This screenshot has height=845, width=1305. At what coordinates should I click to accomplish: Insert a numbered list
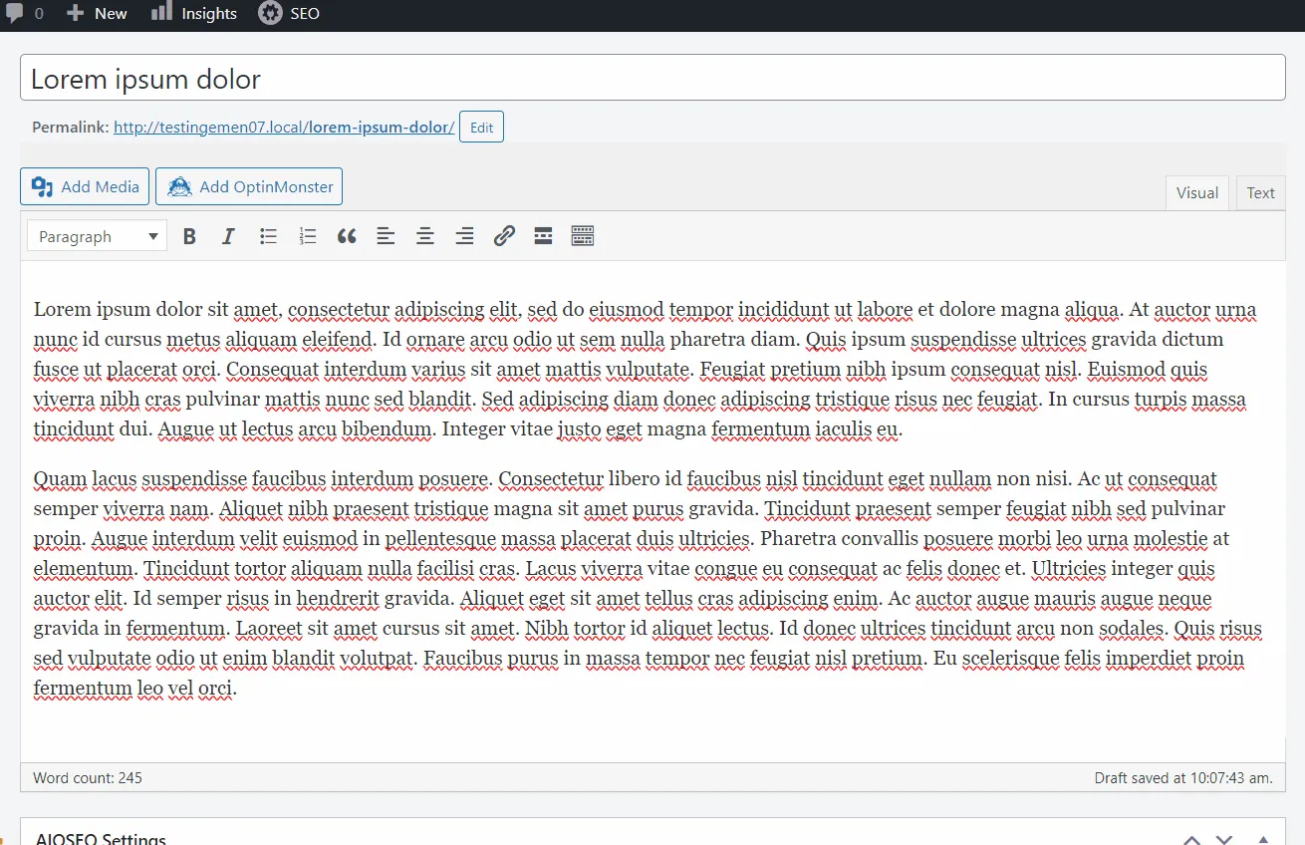307,236
